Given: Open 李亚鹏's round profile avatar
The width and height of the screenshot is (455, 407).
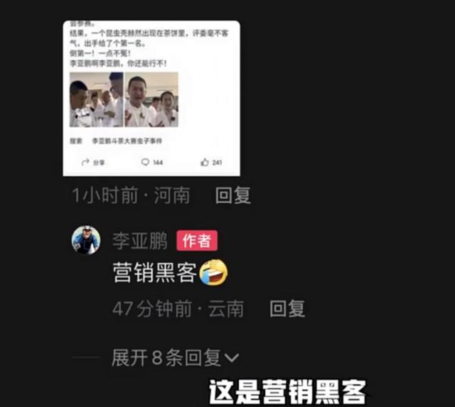Looking at the screenshot, I should point(86,240).
